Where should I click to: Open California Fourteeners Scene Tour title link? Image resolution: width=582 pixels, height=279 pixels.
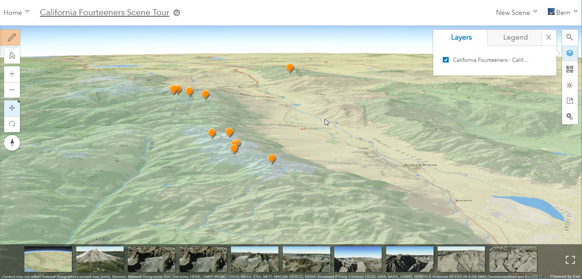click(x=105, y=13)
